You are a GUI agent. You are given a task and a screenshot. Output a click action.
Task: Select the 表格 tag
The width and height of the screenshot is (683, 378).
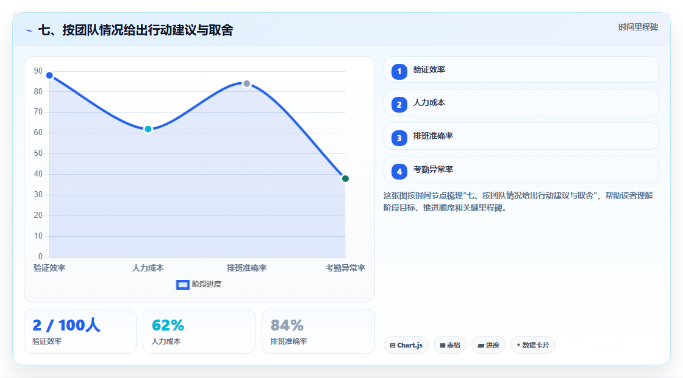450,345
